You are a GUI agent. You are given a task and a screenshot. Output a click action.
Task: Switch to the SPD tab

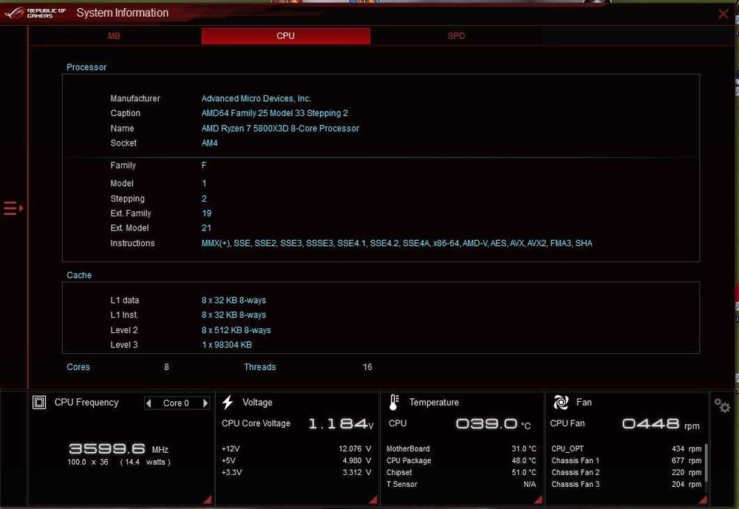(456, 35)
